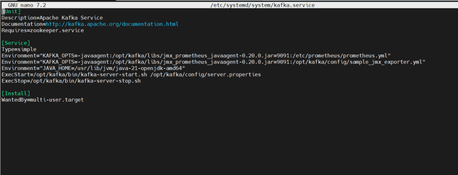Click KAFKA_OPTS line ending with sample_jmx_exporter.yml

pyautogui.click(x=213, y=62)
